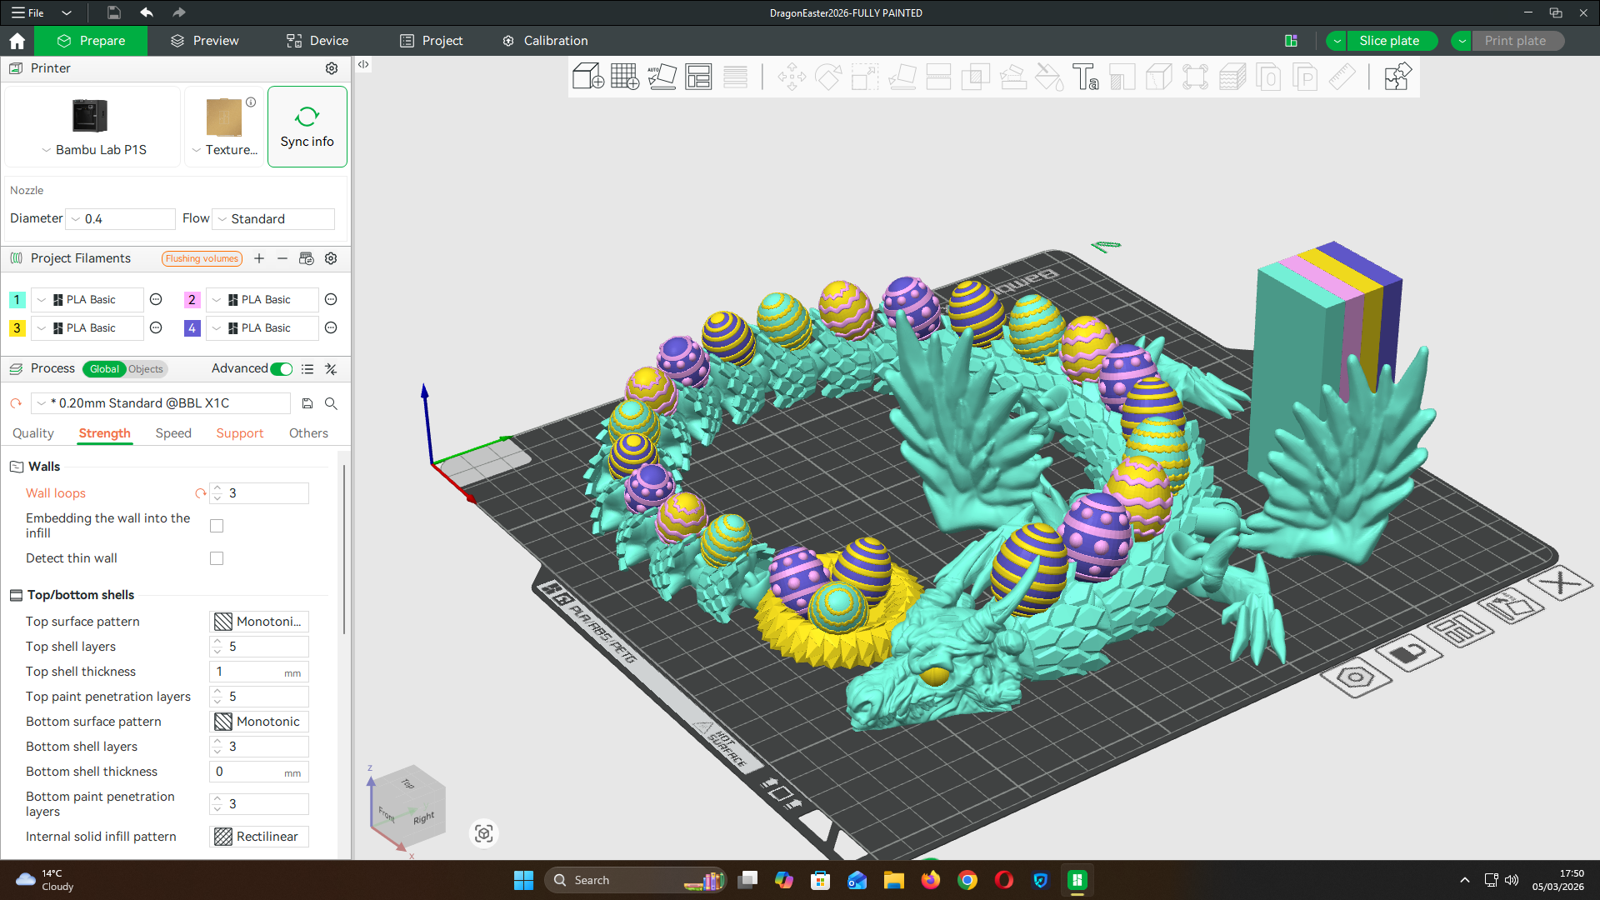Switch Process to Global mode
Viewport: 1600px width, 900px height.
tap(104, 369)
